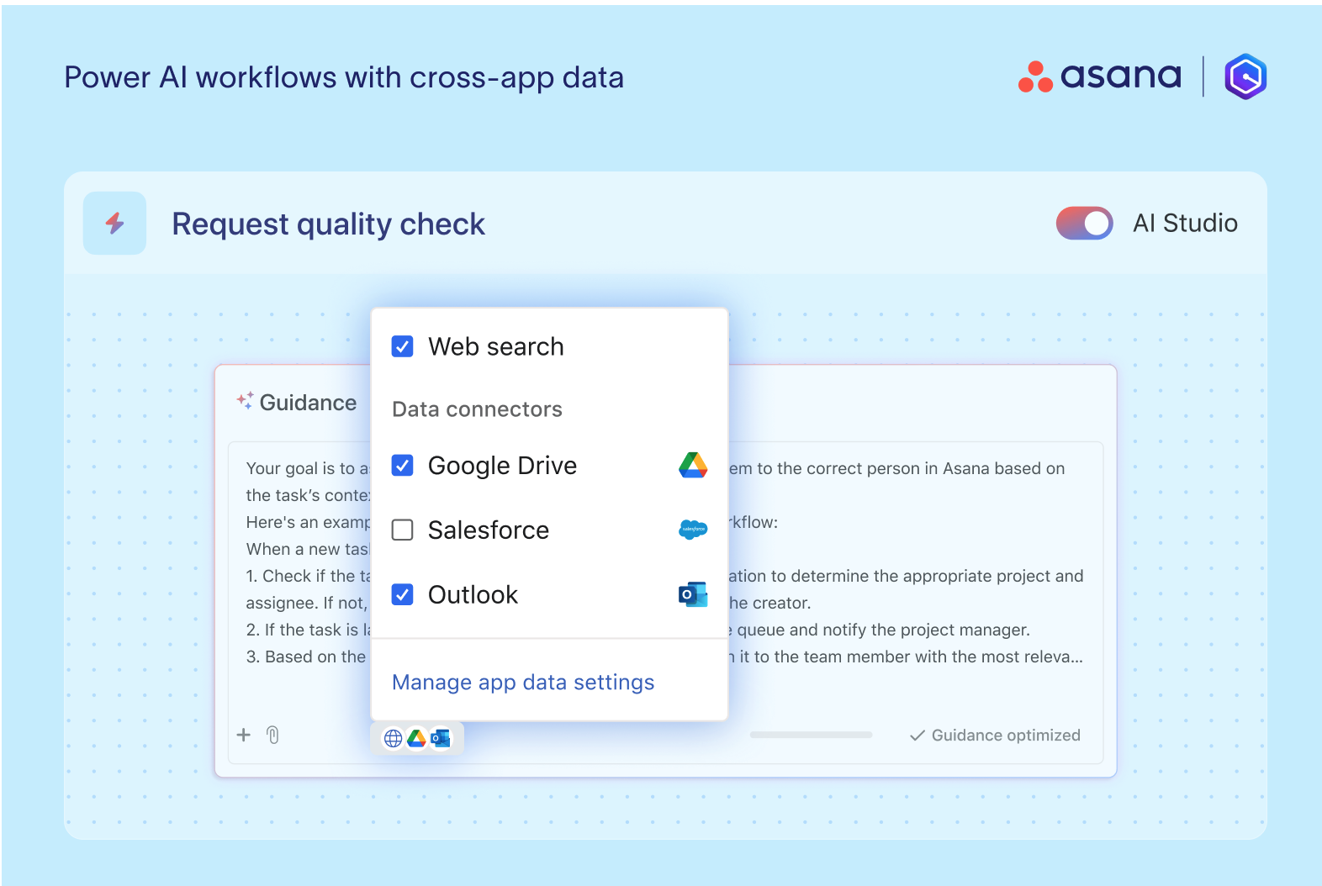Open Manage app data settings link
Image resolution: width=1322 pixels, height=886 pixels.
pos(523,683)
